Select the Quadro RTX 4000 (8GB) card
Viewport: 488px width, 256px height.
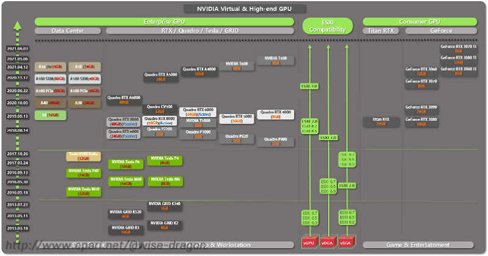(x=276, y=115)
